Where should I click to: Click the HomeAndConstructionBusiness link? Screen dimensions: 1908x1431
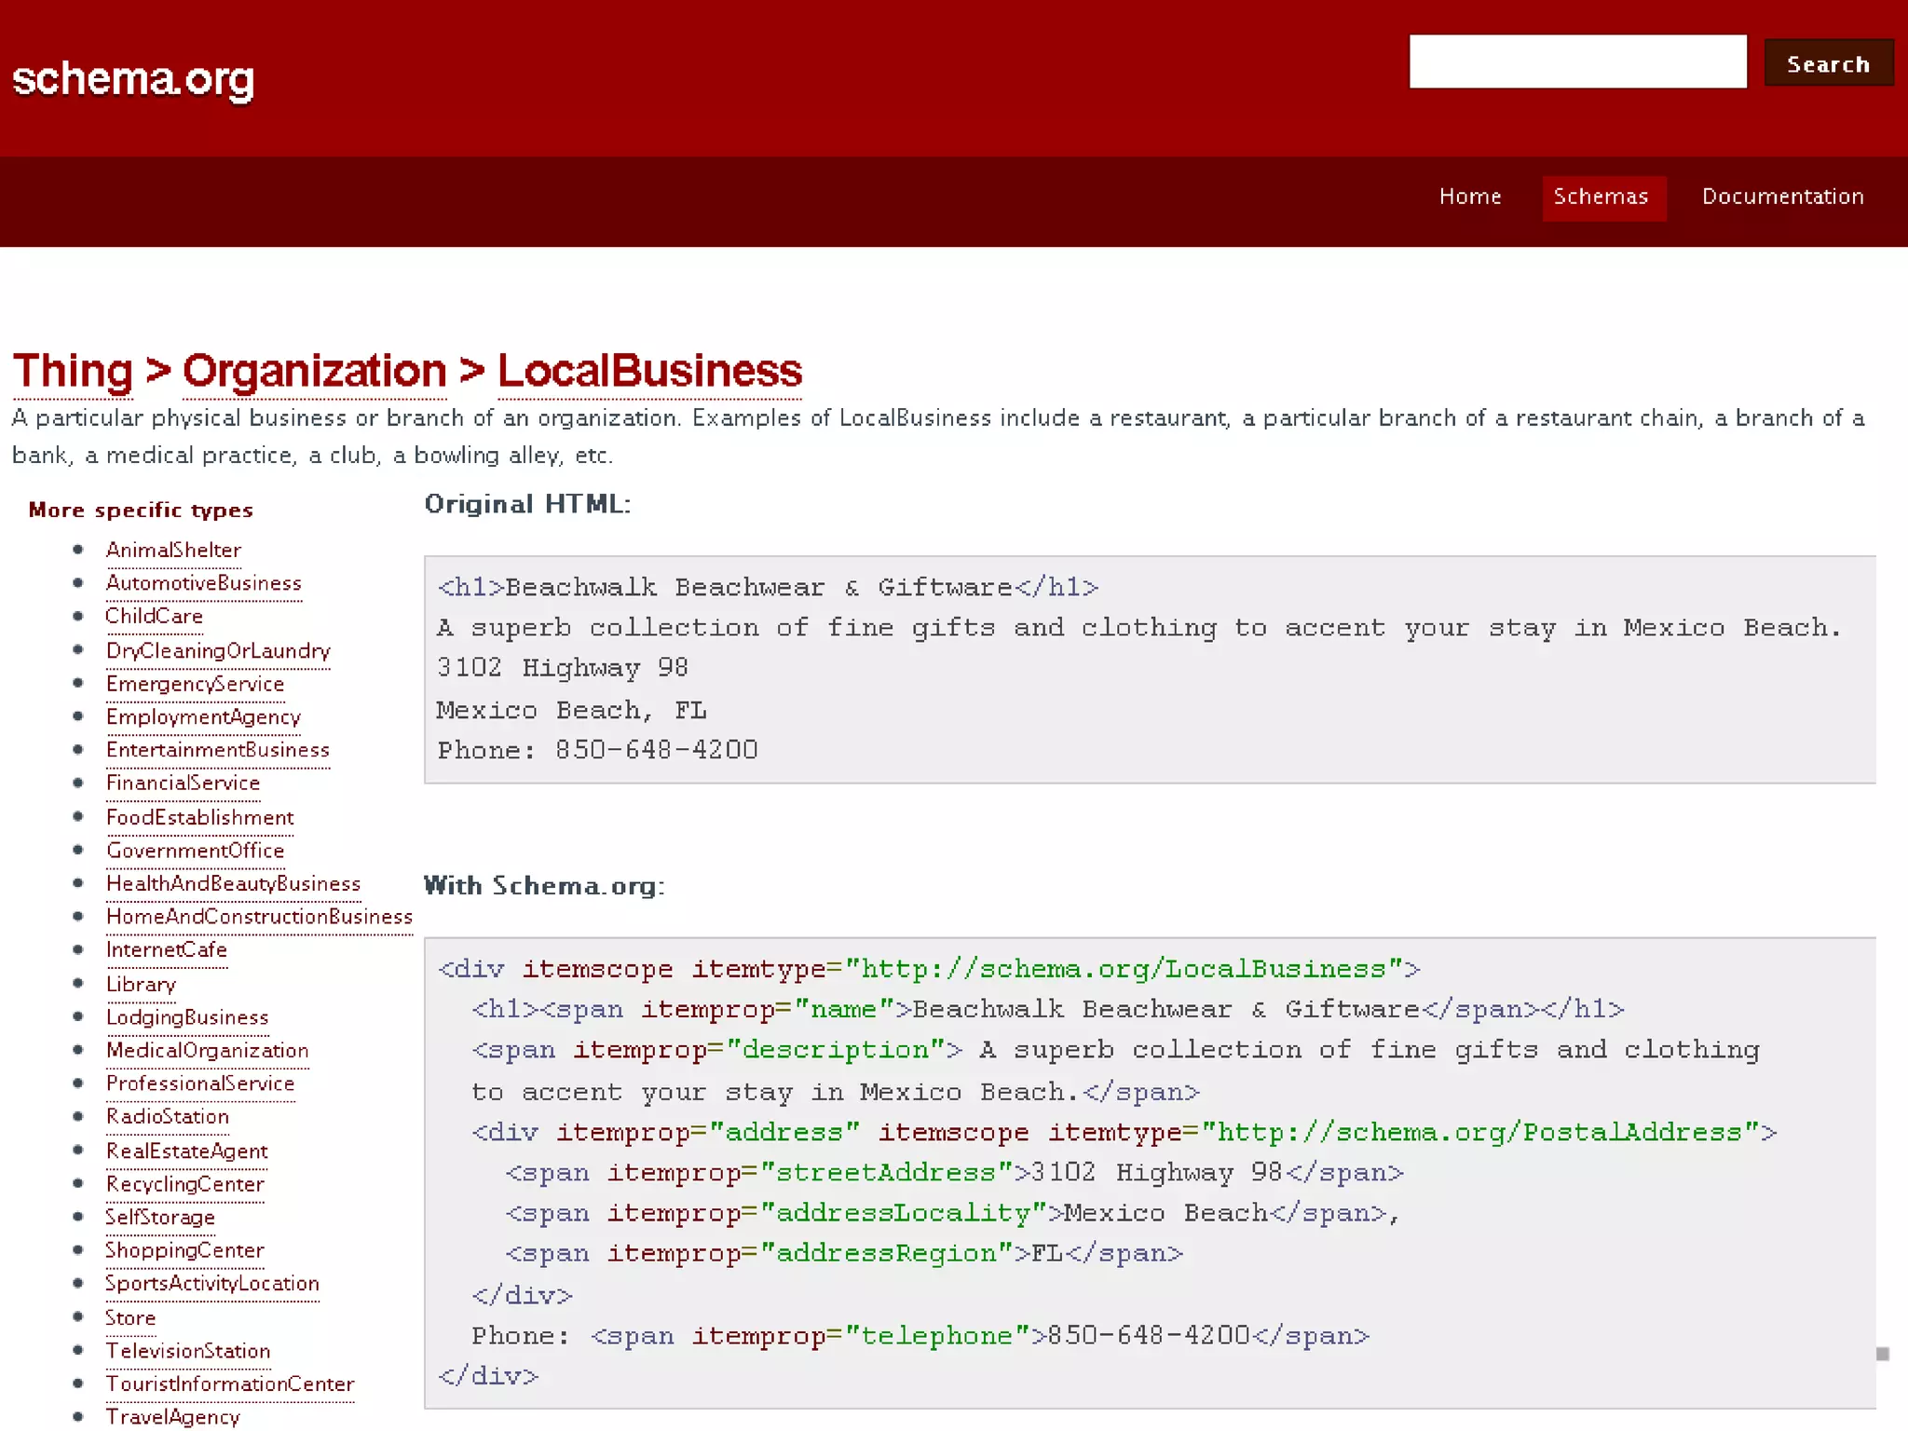(259, 917)
